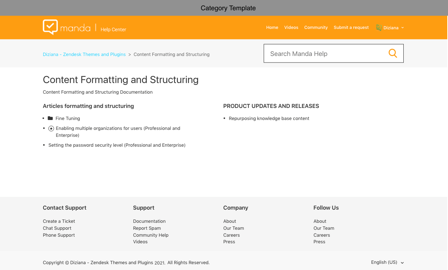Open Documentation in the Support footer

[x=149, y=221]
